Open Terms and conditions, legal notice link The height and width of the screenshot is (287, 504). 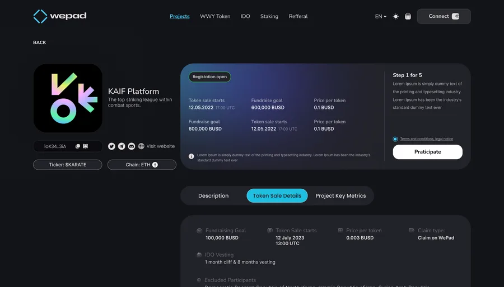pyautogui.click(x=427, y=139)
